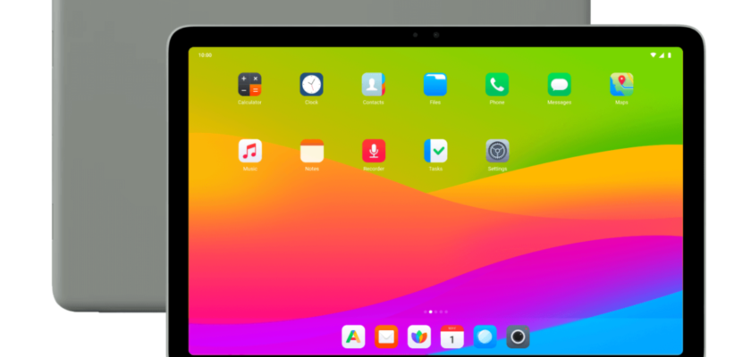Screen dimensions: 751x357
Task: Launch the Notes app
Action: pos(312,151)
